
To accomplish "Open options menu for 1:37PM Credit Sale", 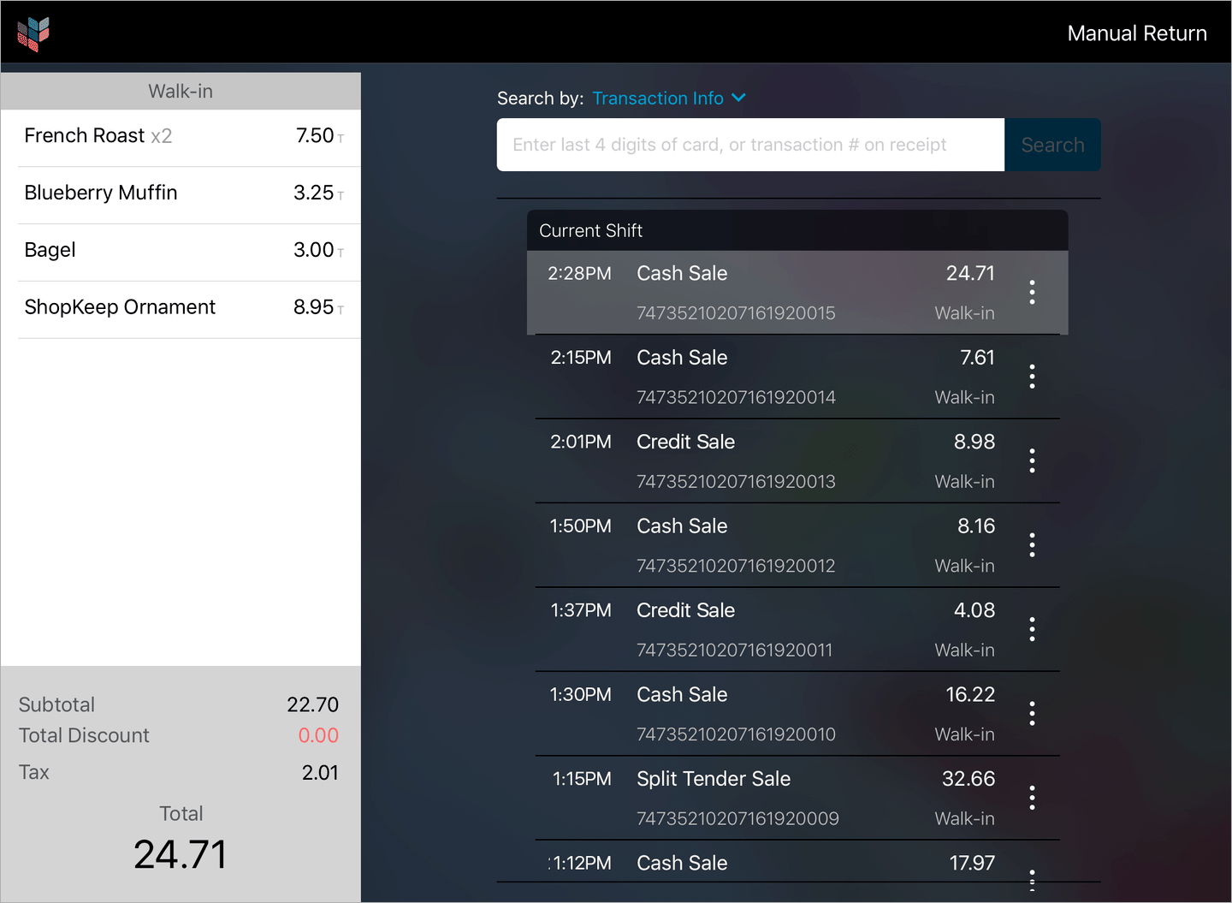I will point(1032,629).
